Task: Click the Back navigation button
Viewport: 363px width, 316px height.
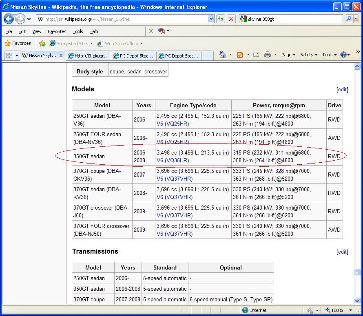Action: point(9,19)
